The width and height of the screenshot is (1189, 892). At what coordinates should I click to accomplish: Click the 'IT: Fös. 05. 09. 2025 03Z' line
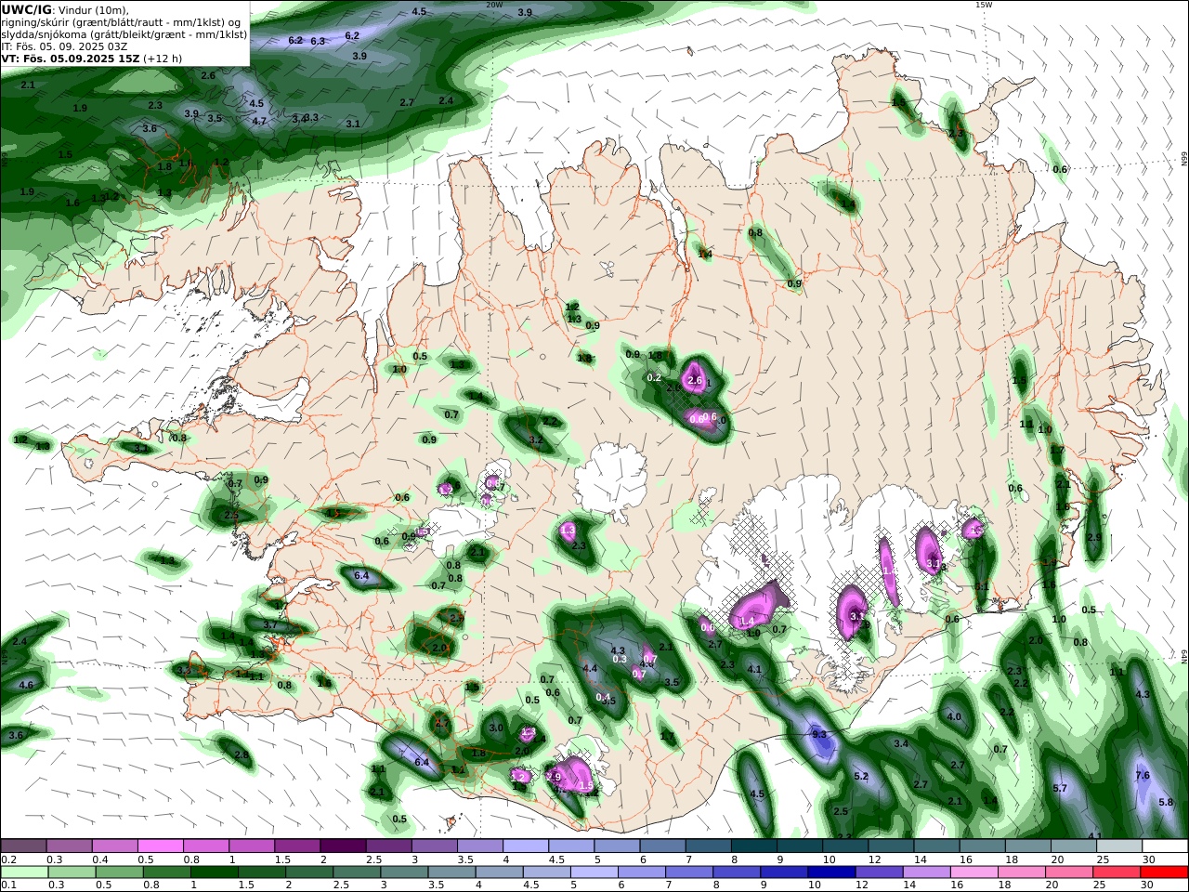pyautogui.click(x=64, y=46)
